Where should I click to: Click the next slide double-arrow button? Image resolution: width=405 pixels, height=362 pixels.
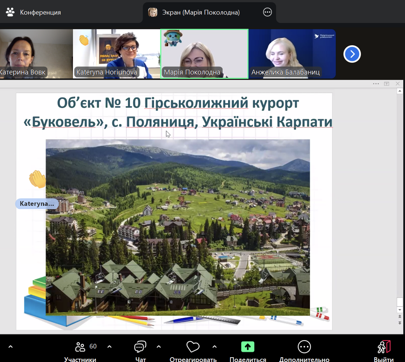click(x=399, y=323)
